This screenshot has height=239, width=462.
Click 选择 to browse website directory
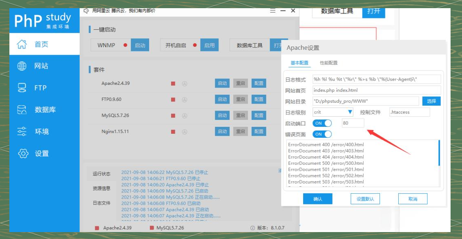(x=431, y=101)
